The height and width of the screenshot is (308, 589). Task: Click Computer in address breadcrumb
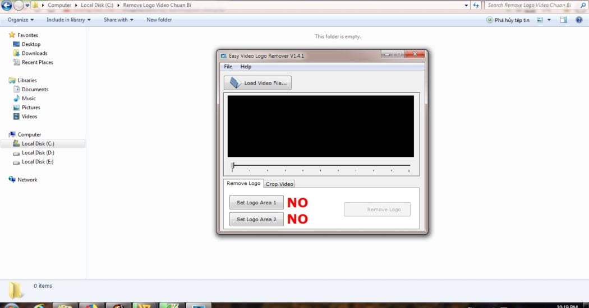(x=59, y=5)
